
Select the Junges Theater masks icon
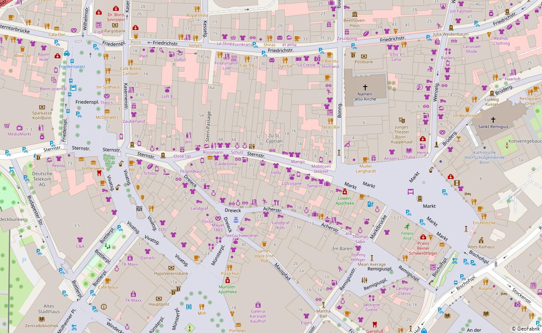tap(401, 120)
